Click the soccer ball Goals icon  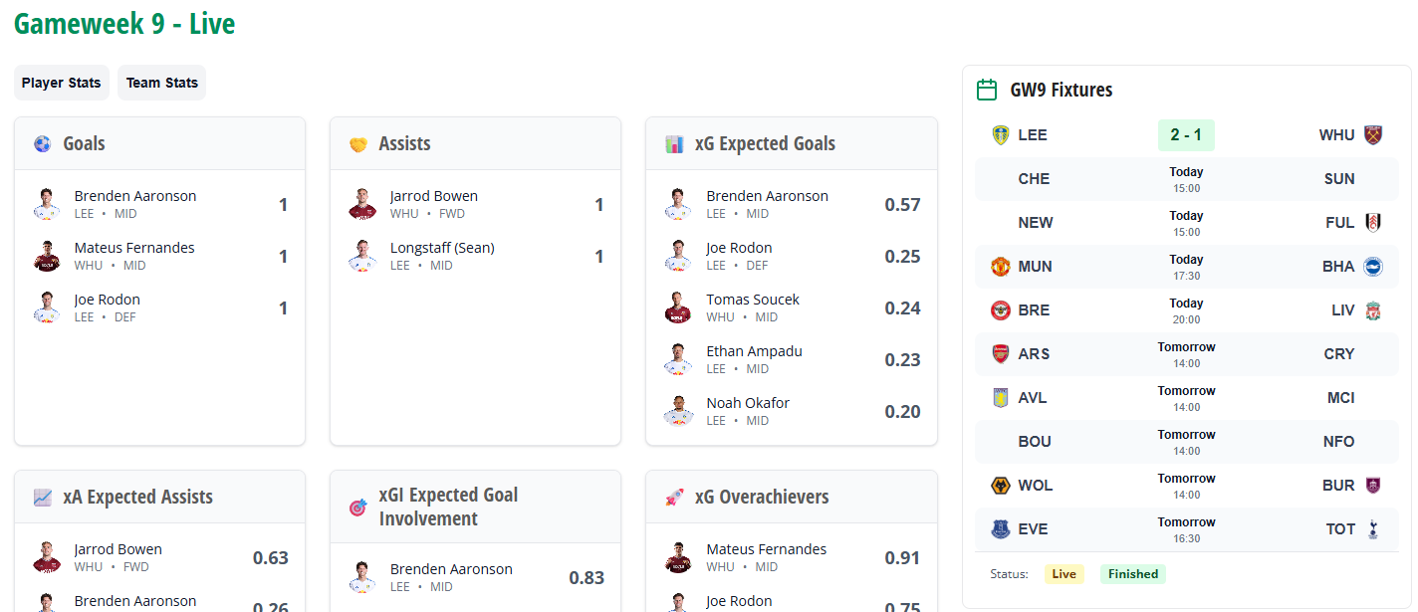(42, 144)
